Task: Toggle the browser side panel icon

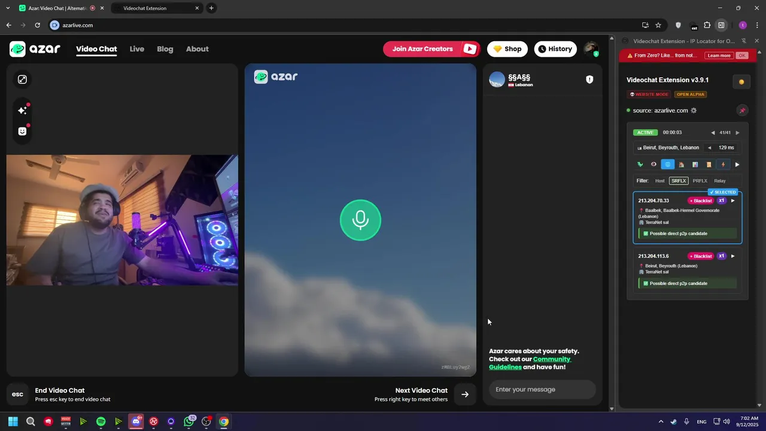Action: coord(722,25)
